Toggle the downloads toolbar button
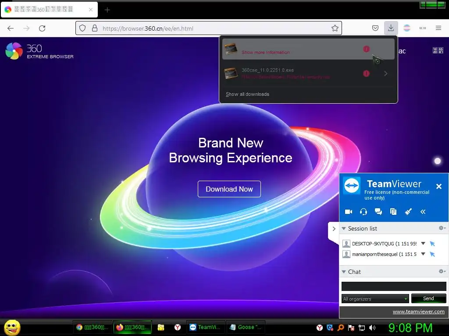 pos(391,28)
